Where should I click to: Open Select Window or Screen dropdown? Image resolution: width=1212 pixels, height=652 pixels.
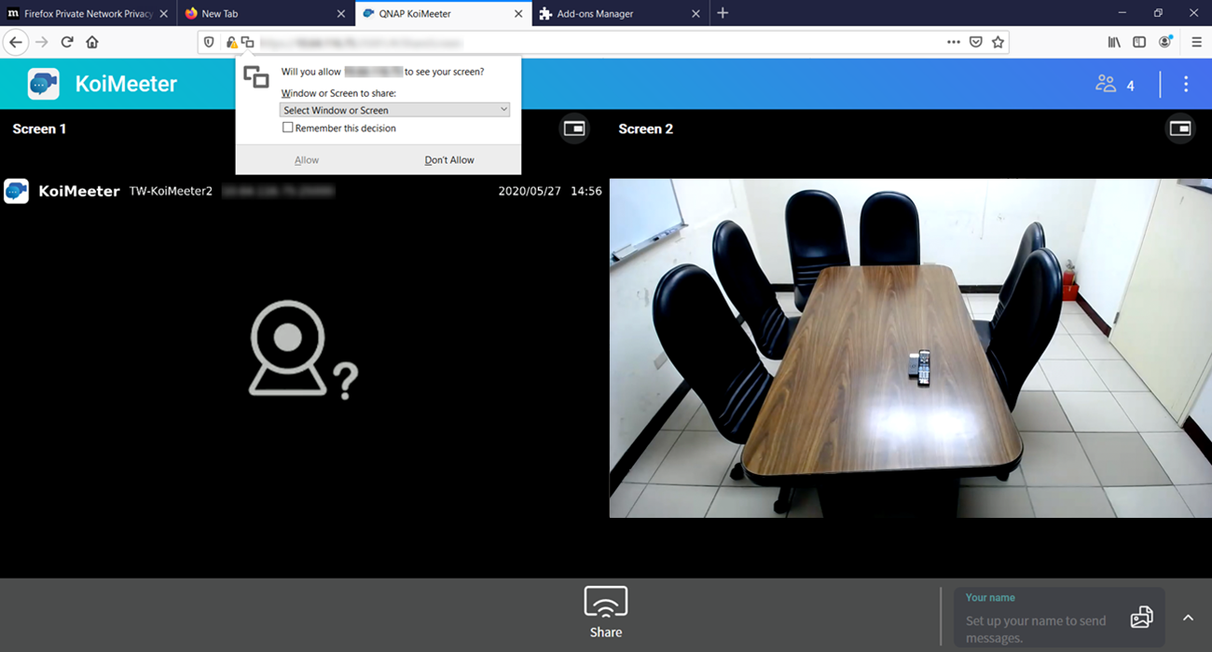point(394,110)
